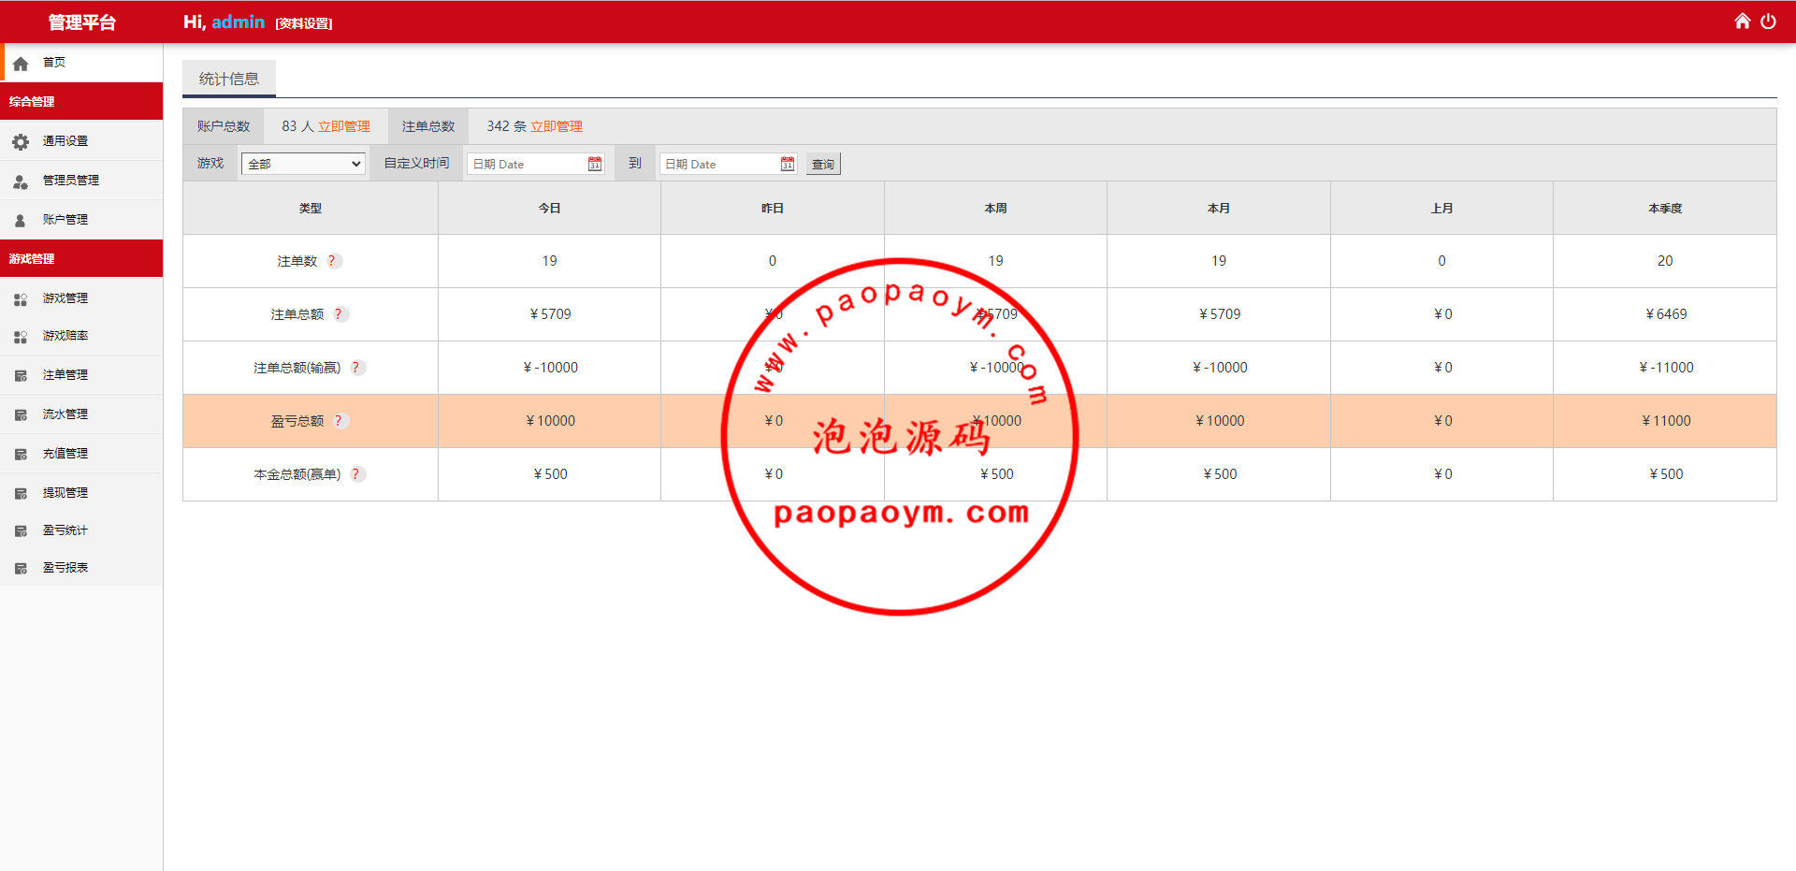This screenshot has height=871, width=1796.
Task: Click the 20 cell in 注单数 row
Action: (1665, 261)
